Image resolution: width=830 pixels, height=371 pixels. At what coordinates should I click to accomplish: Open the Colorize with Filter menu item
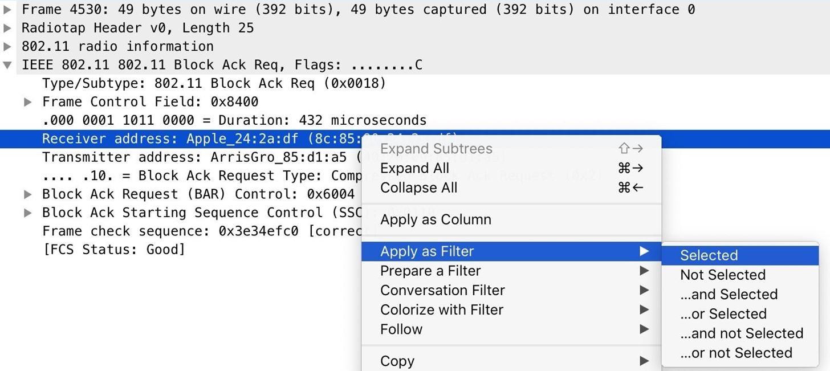point(511,309)
